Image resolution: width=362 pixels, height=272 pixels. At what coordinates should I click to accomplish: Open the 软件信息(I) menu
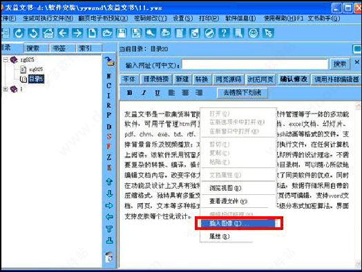240,19
